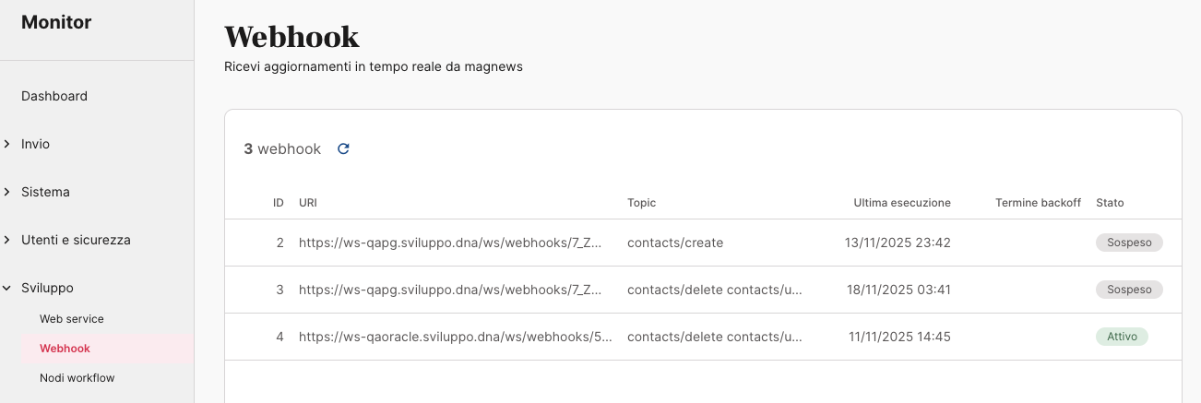Screen dimensions: 1201x403
Task: Click the Monitor title in sidebar
Action: coord(56,23)
